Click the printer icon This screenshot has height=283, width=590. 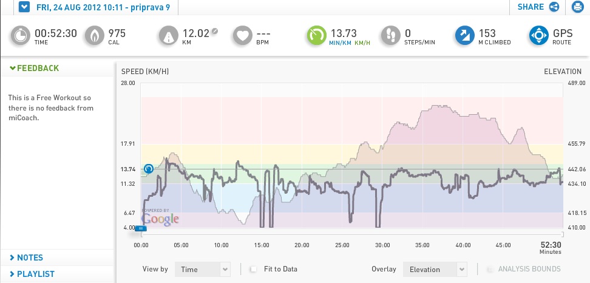click(x=578, y=7)
